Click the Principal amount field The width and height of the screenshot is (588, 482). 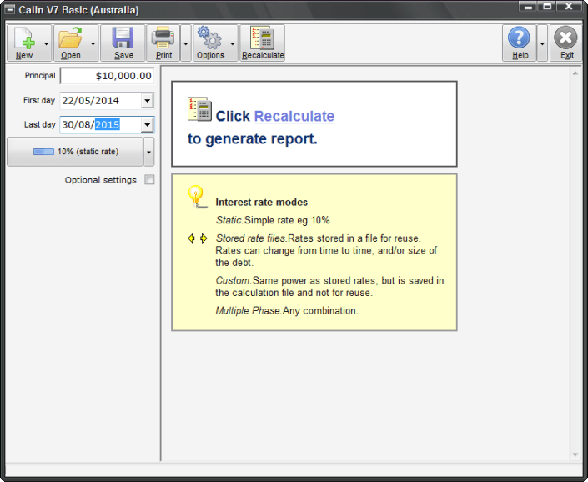coord(107,76)
